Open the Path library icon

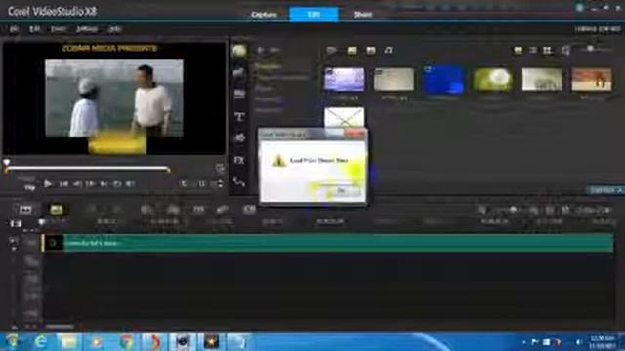click(x=239, y=182)
